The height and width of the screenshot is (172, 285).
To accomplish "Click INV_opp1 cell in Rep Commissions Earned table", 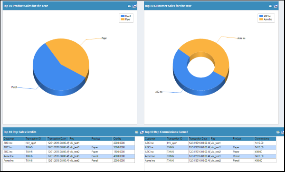I will (x=177, y=143).
